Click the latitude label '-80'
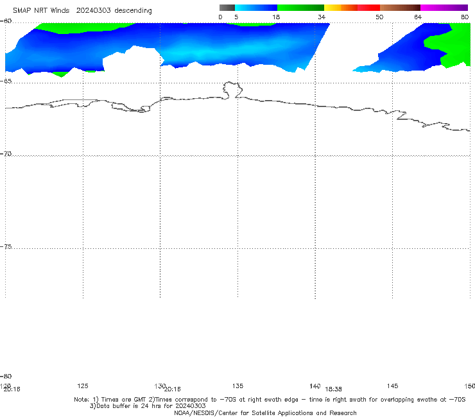This screenshot has height=417, width=475. (6, 376)
